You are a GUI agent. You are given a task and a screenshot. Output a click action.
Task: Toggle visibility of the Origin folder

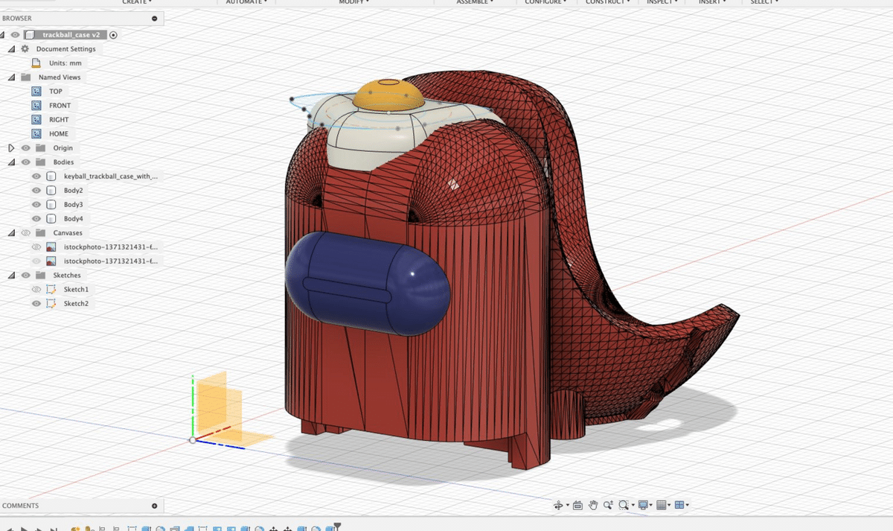coord(25,148)
